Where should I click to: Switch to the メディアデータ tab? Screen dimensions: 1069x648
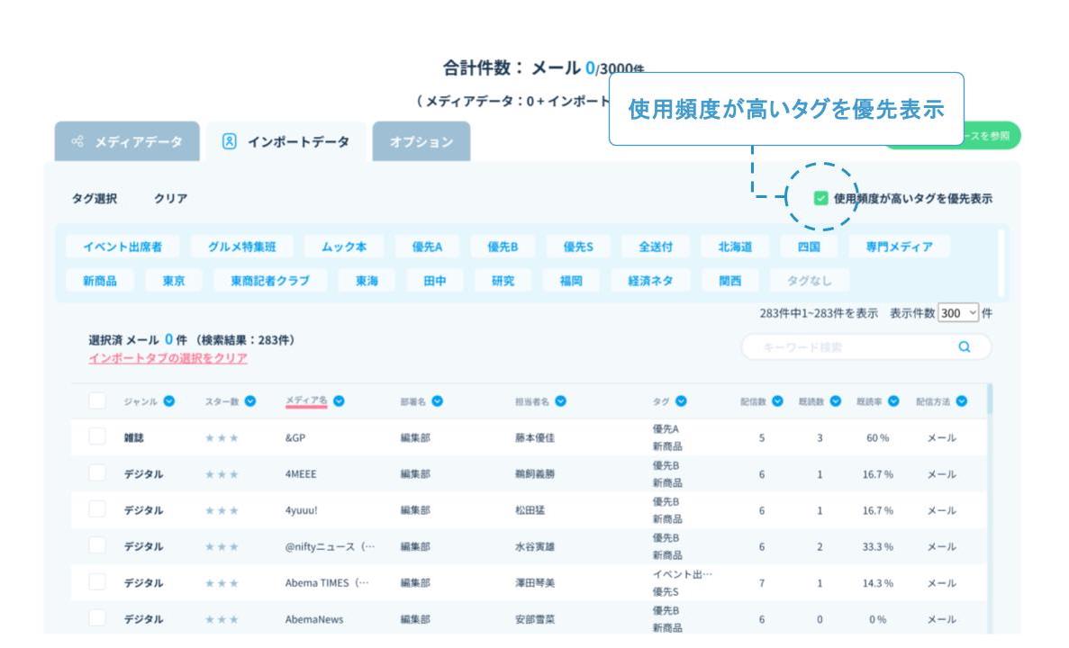click(x=127, y=142)
